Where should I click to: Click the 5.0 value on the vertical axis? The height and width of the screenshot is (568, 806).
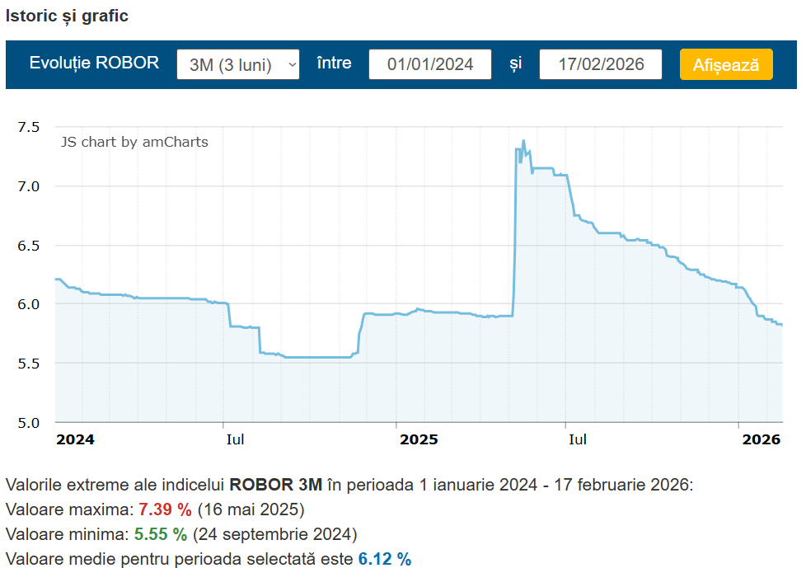pyautogui.click(x=30, y=422)
